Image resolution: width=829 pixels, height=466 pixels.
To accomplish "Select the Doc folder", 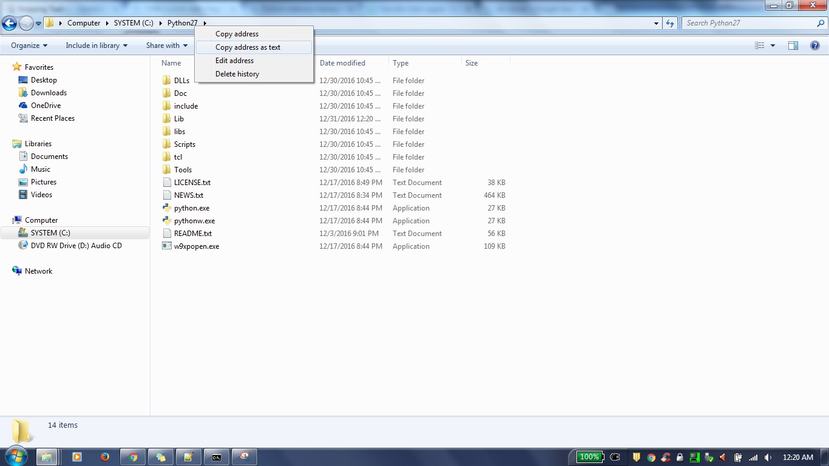I will pos(180,93).
